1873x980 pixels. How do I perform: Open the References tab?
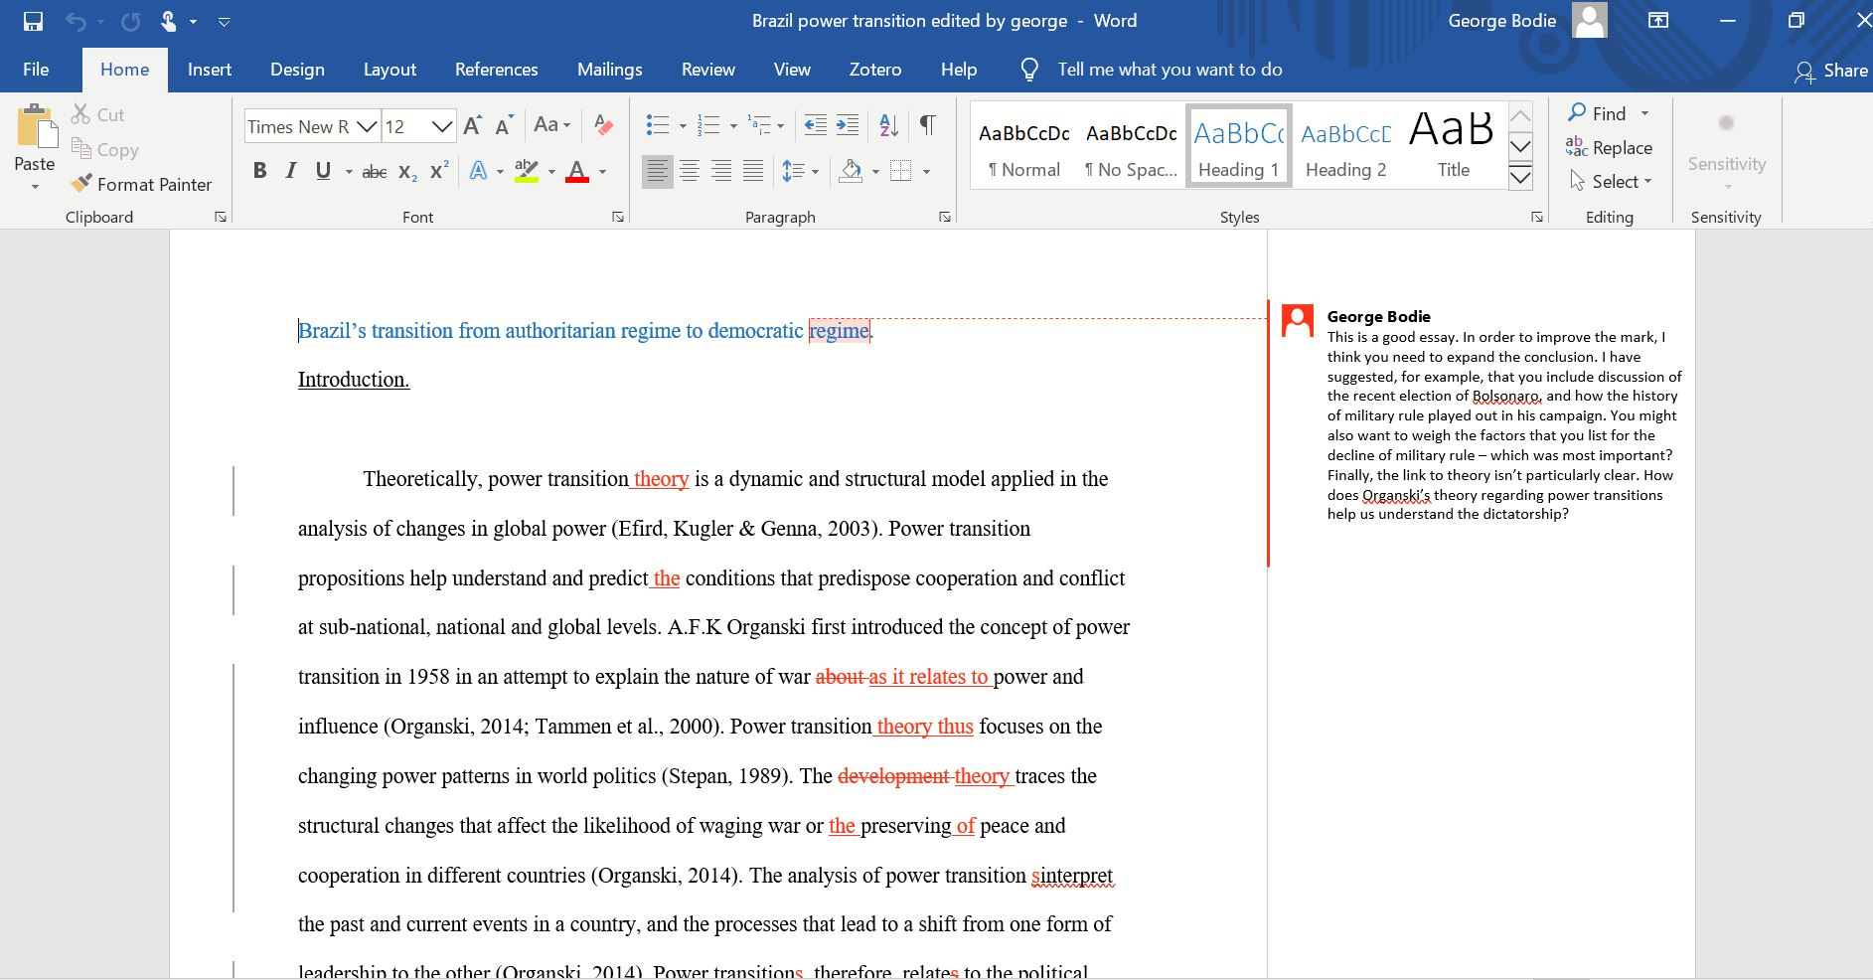tap(496, 70)
